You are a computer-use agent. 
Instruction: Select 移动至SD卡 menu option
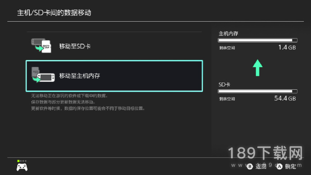(x=114, y=46)
